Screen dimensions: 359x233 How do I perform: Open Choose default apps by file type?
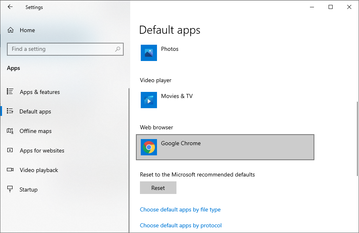click(180, 209)
